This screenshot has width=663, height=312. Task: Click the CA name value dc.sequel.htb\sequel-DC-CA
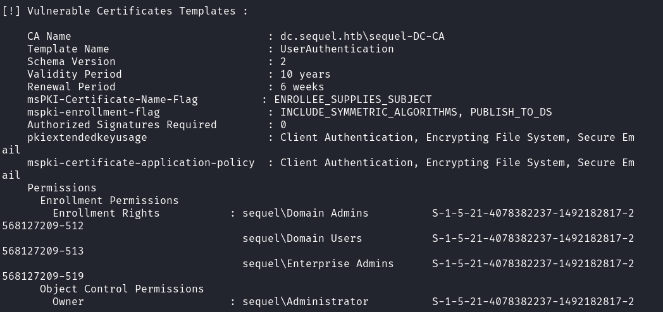point(362,36)
